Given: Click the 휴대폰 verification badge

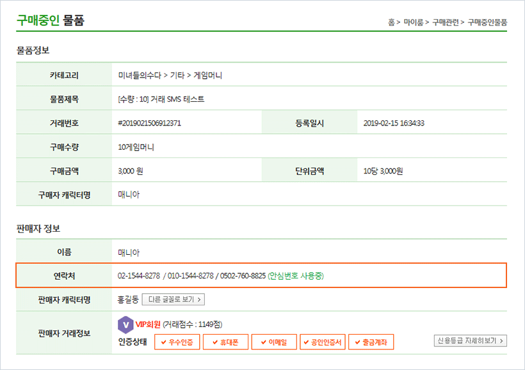Looking at the screenshot, I should point(225,342).
